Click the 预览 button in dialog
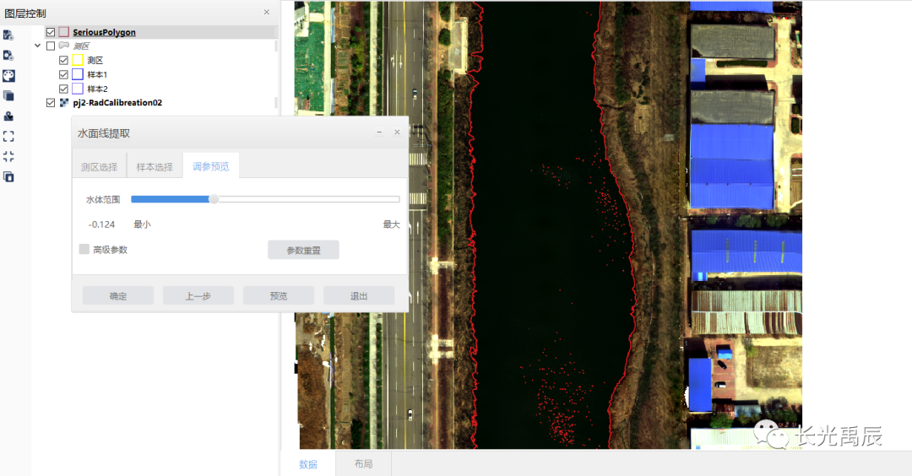Viewport: 912px width, 476px height. click(x=279, y=296)
